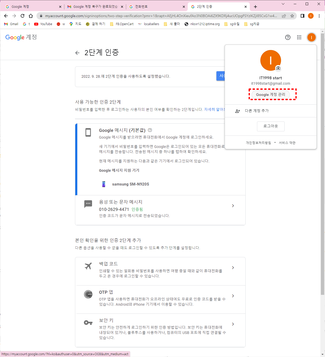The width and height of the screenshot is (325, 357).
Task: Bookmark this page with the star icon
Action: 292,16
